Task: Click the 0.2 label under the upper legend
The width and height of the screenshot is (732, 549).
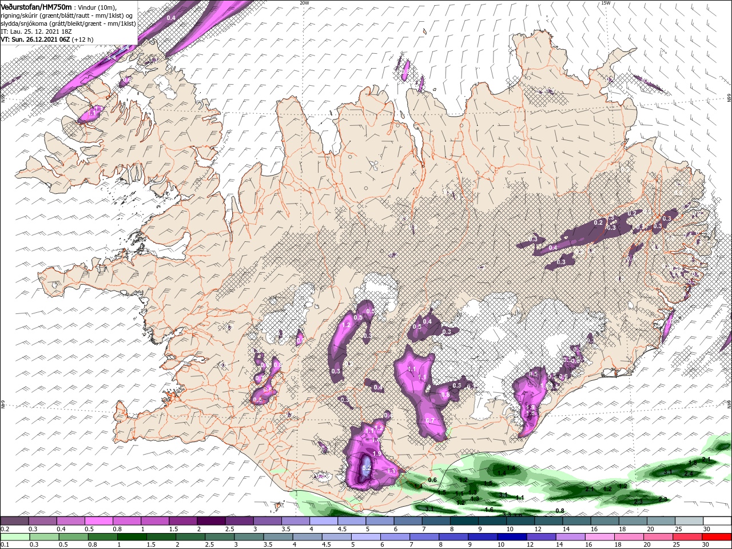Action: (x=5, y=530)
